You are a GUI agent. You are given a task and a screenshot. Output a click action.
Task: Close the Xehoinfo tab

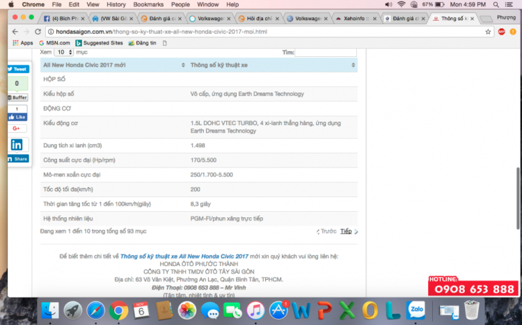point(375,19)
